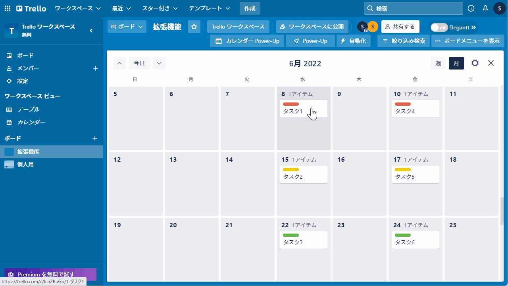Star the 拡張機能 board

pyautogui.click(x=194, y=27)
